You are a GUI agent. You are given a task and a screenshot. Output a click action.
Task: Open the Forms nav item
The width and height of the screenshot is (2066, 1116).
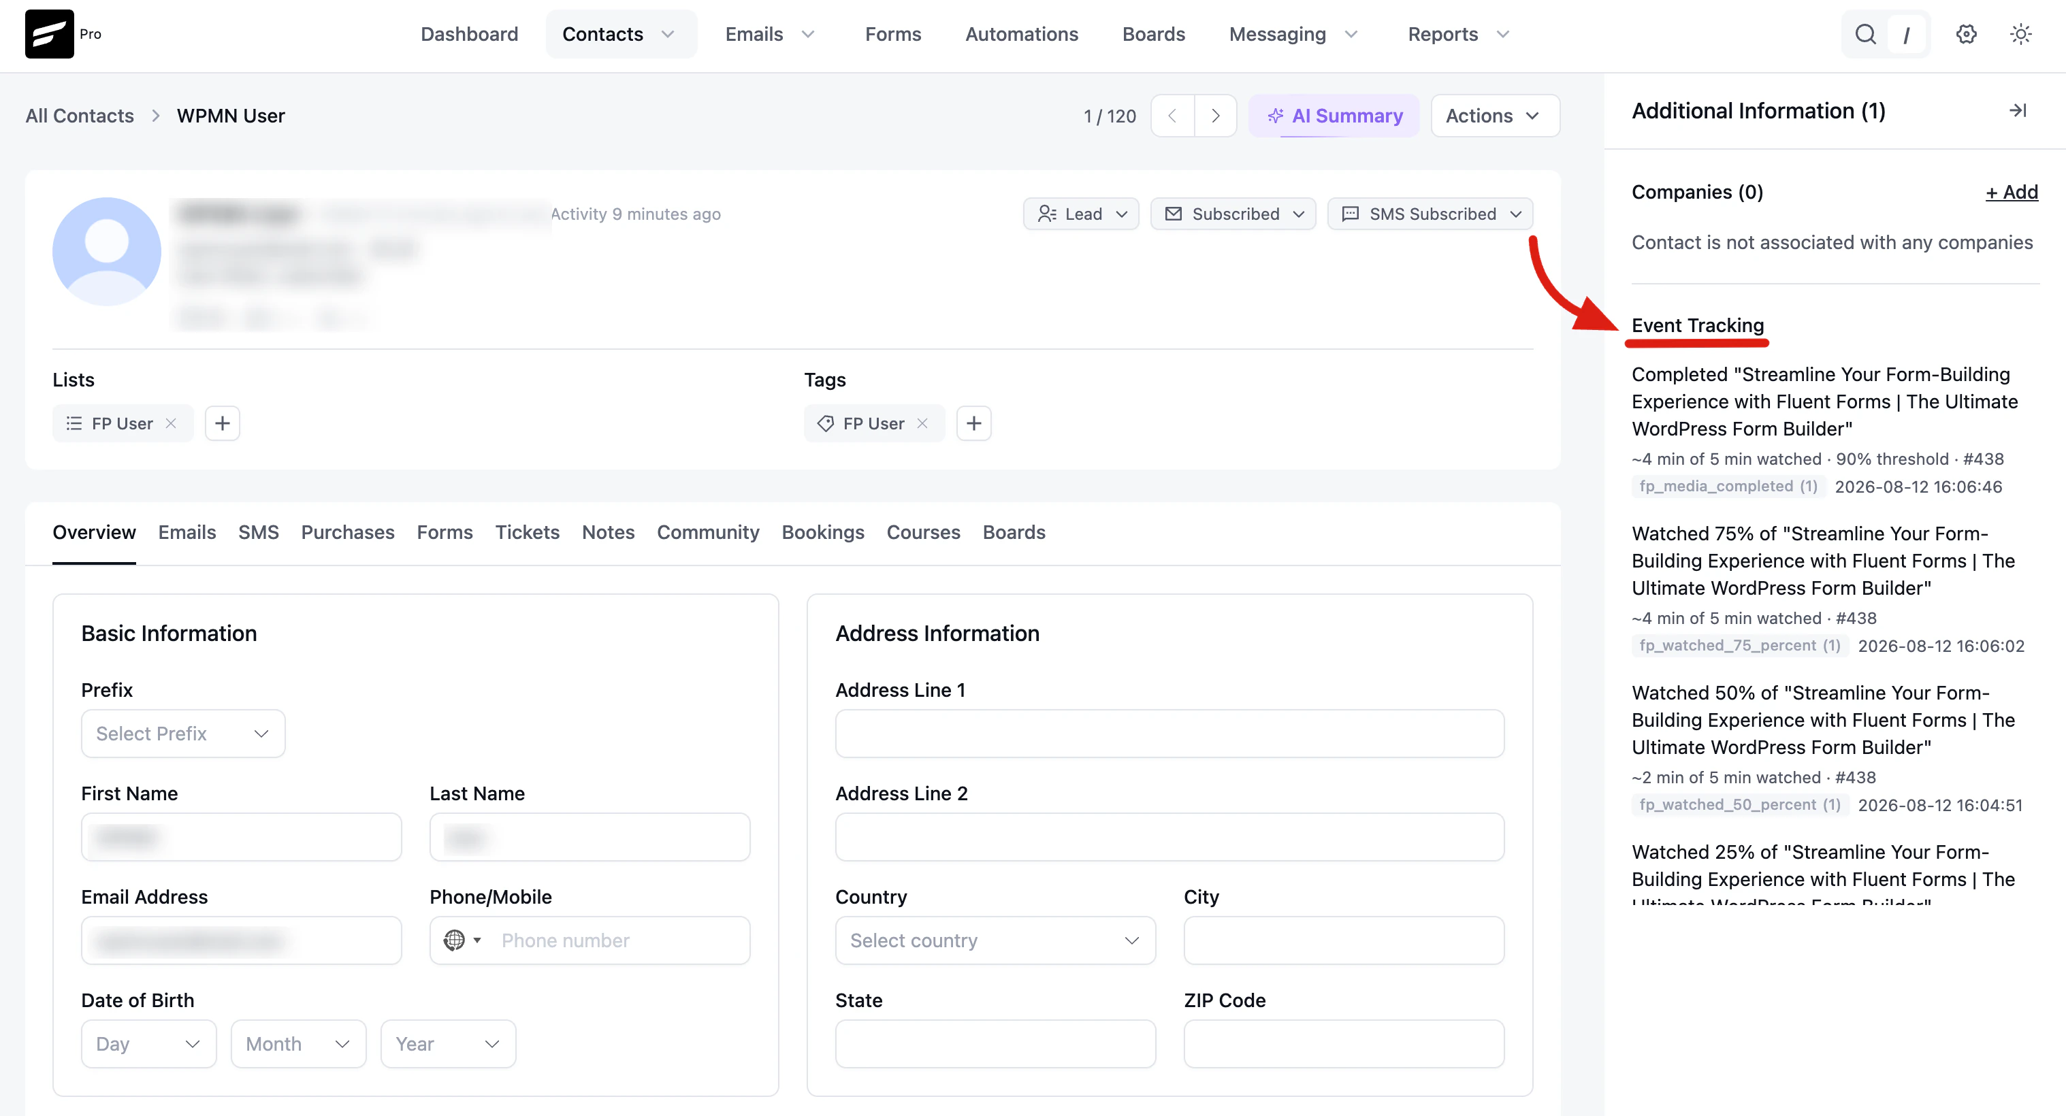(x=892, y=33)
